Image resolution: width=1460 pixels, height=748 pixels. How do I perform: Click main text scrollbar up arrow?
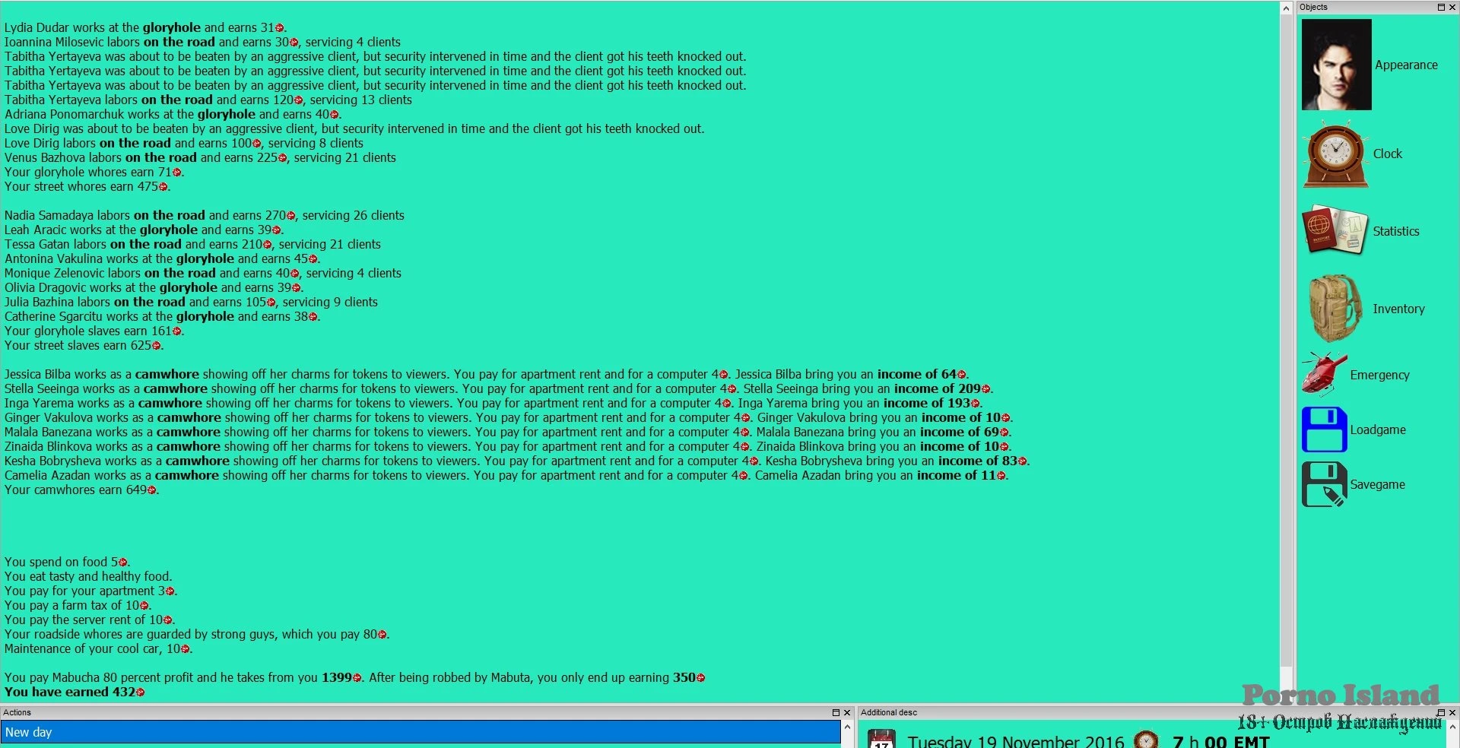[x=1286, y=8]
